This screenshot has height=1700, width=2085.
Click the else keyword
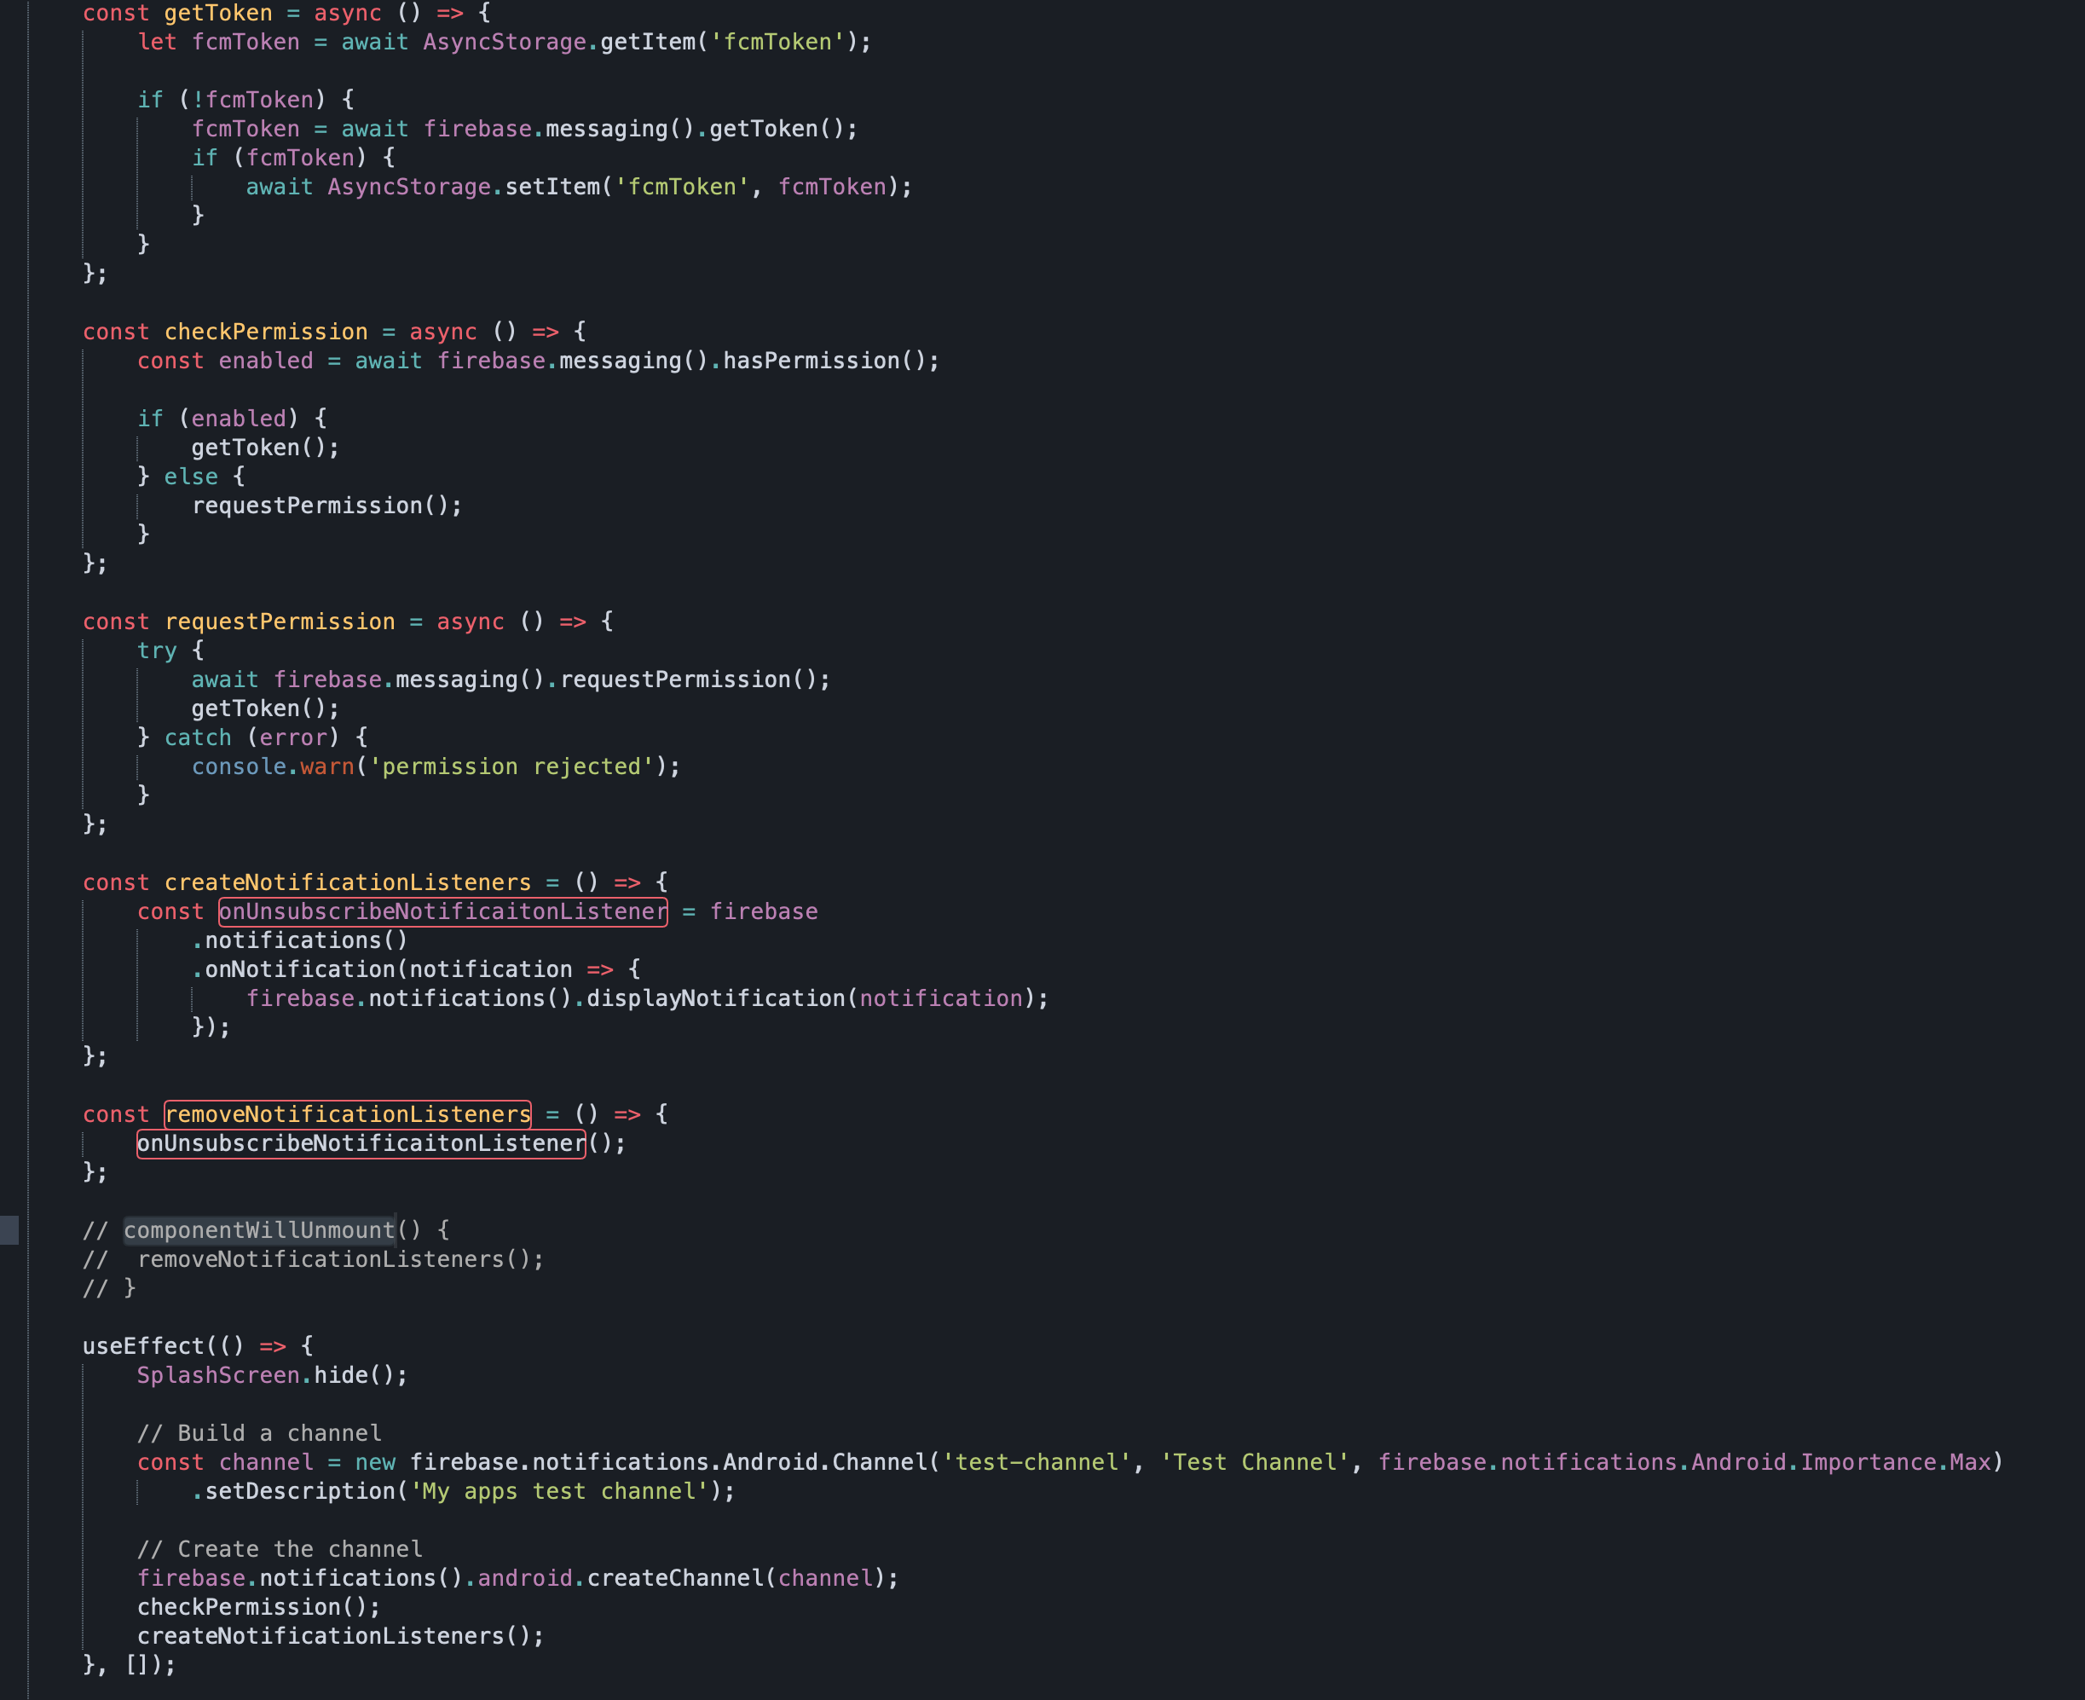point(191,477)
